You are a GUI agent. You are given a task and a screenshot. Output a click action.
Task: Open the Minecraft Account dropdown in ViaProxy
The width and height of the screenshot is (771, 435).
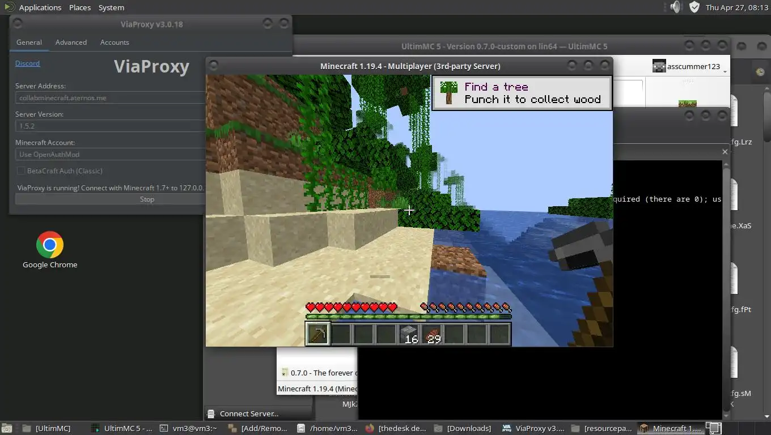[x=111, y=154]
